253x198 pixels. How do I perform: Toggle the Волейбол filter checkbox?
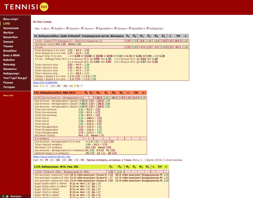pyautogui.click(x=130, y=28)
